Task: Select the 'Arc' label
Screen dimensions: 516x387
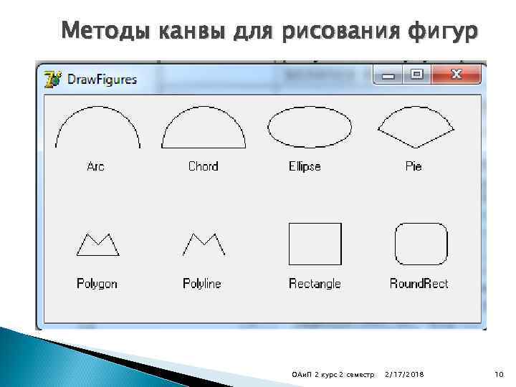Action: click(96, 166)
